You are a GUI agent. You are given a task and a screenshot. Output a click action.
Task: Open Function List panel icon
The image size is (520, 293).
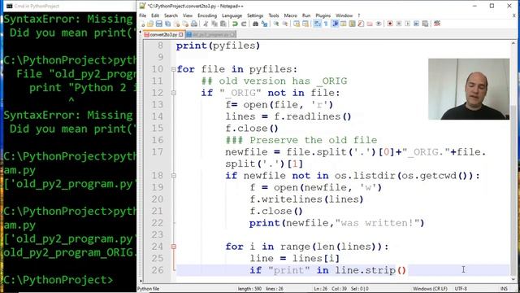[361, 24]
